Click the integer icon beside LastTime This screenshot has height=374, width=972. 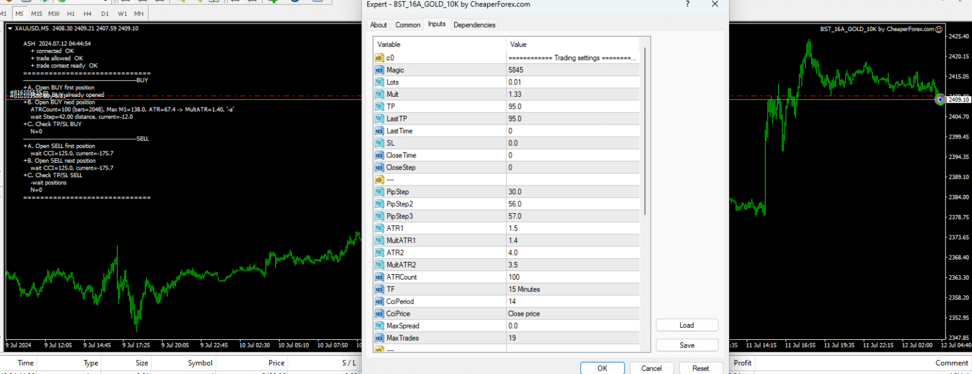(x=379, y=131)
